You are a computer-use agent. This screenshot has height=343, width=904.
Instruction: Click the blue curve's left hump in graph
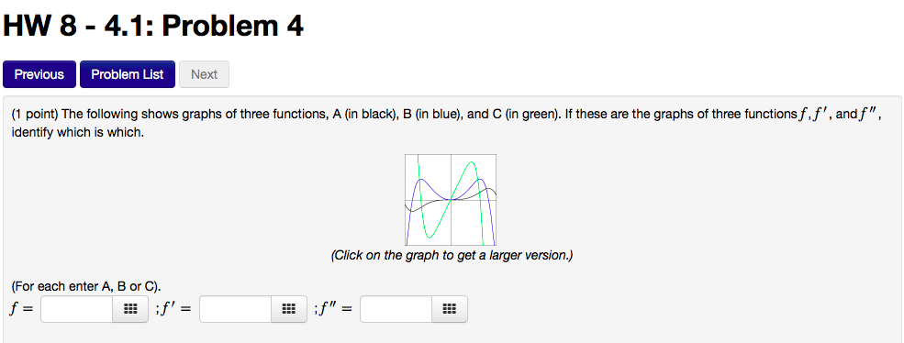coord(421,181)
